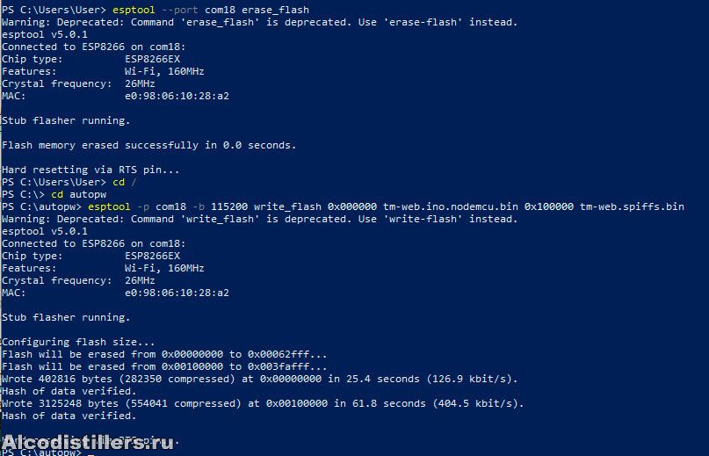The image size is (709, 456).
Task: Click the tm-web.spiffs.bin filename
Action: tap(632, 206)
